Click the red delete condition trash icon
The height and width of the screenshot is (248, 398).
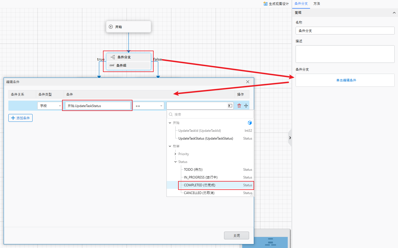pos(239,106)
